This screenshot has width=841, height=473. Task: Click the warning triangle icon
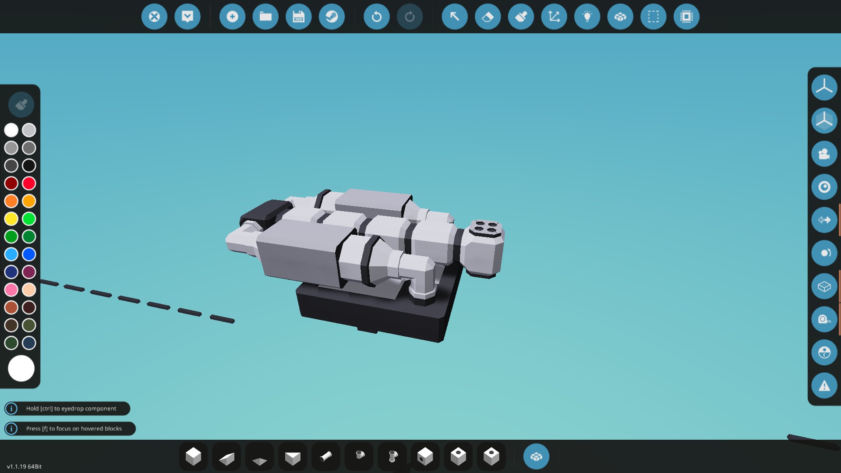[824, 386]
